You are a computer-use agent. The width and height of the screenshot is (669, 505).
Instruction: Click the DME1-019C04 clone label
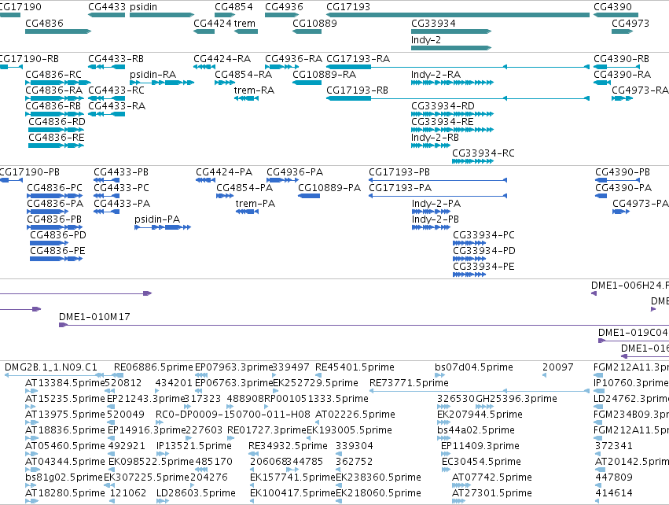coord(633,333)
